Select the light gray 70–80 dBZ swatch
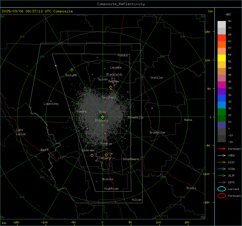 pyautogui.click(x=222, y=24)
